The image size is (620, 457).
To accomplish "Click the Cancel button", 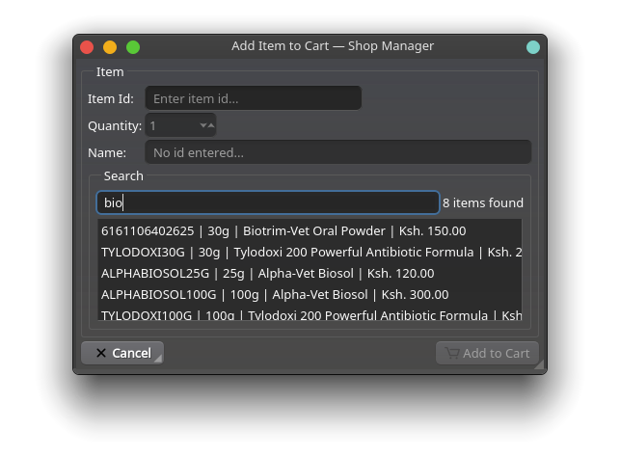I will (x=122, y=353).
